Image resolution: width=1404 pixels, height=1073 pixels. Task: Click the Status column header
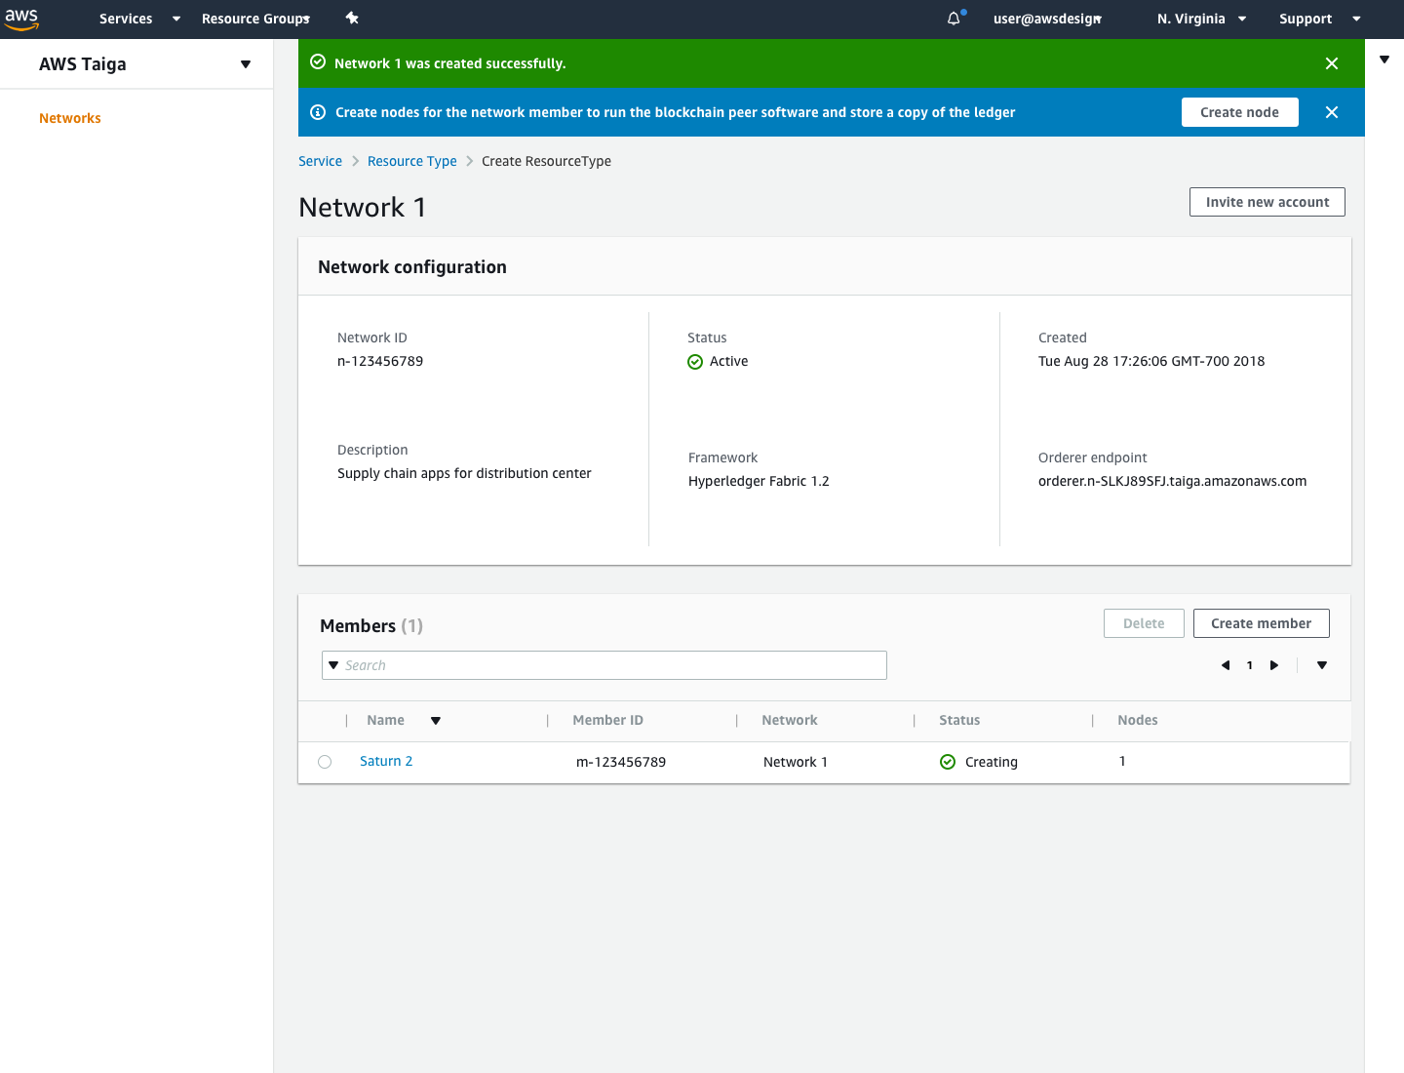point(959,720)
